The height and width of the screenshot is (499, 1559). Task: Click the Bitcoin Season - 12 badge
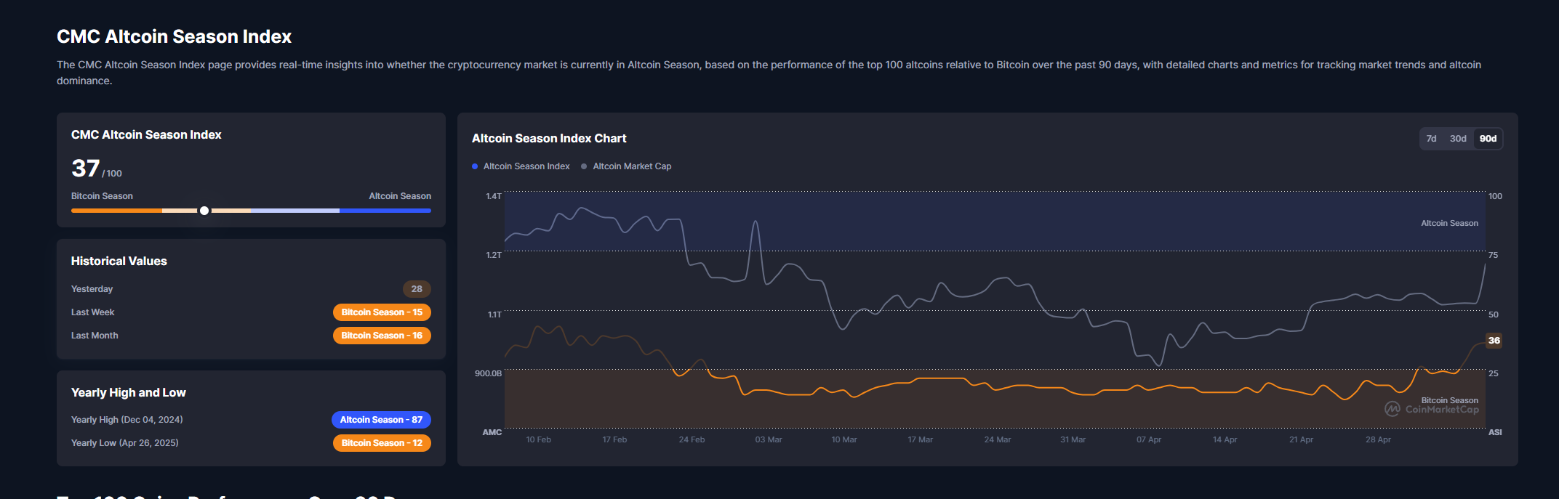[x=382, y=443]
